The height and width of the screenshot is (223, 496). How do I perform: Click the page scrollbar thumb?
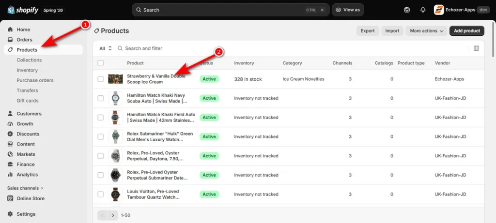click(x=494, y=40)
